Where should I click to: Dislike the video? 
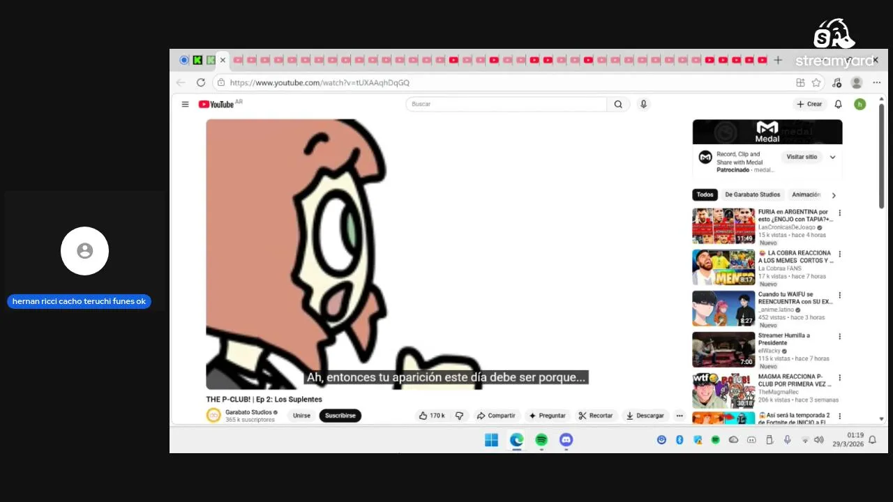click(459, 416)
